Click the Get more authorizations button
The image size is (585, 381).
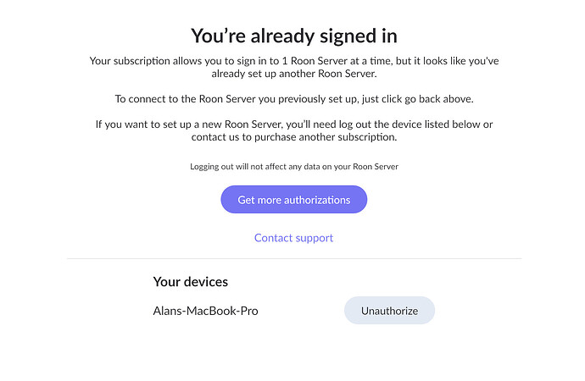coord(293,199)
